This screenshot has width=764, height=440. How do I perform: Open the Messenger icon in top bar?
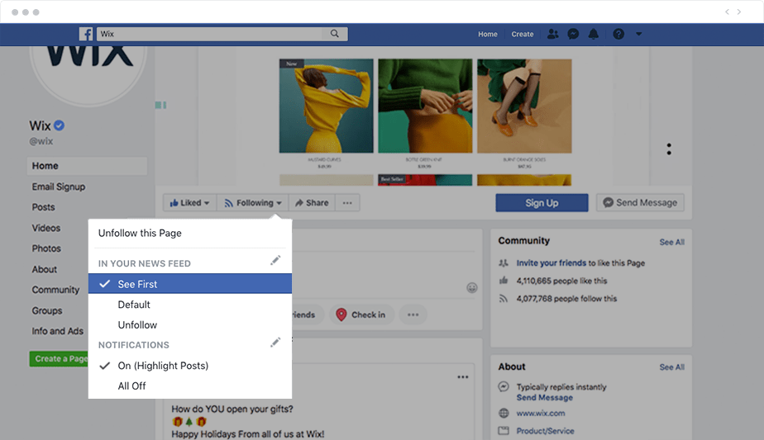(x=573, y=34)
